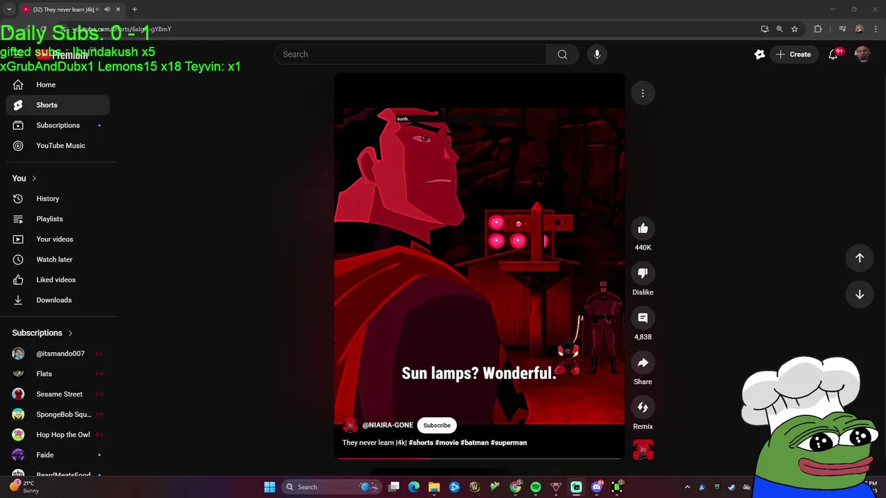
Task: Open the YouTube account avatar menu
Action: tap(862, 54)
